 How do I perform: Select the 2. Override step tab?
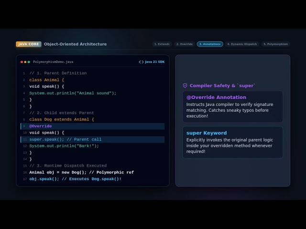(185, 44)
